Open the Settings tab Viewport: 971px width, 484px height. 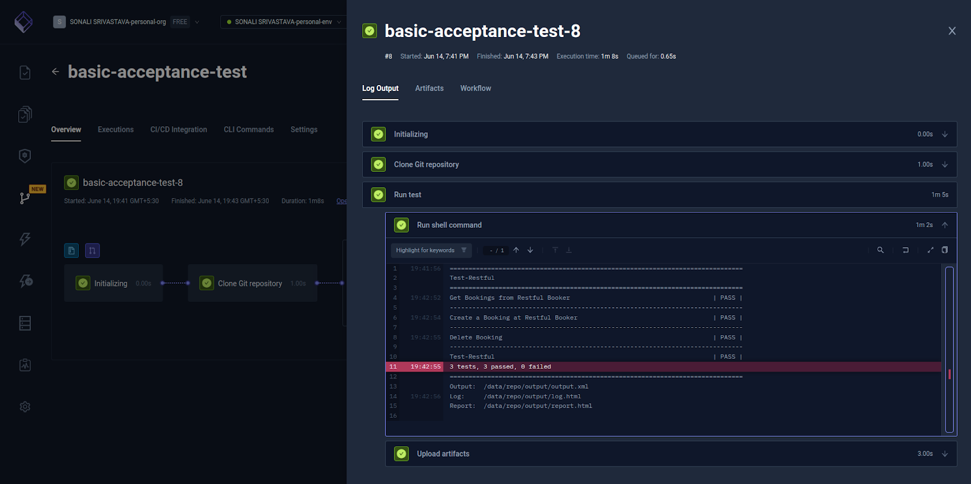point(304,130)
